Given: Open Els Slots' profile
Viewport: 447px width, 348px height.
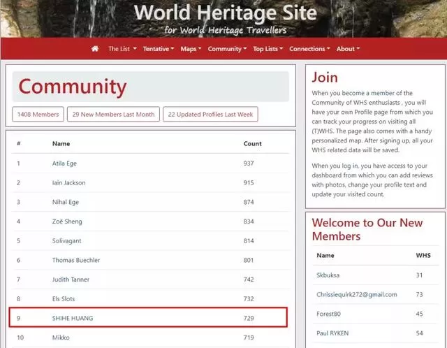Looking at the screenshot, I should 64,299.
